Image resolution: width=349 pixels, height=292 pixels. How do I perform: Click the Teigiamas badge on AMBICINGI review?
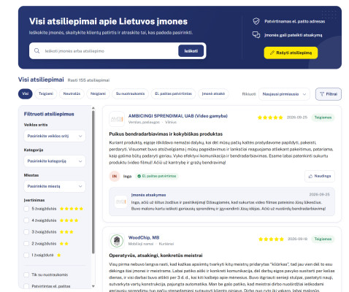pos(323,118)
